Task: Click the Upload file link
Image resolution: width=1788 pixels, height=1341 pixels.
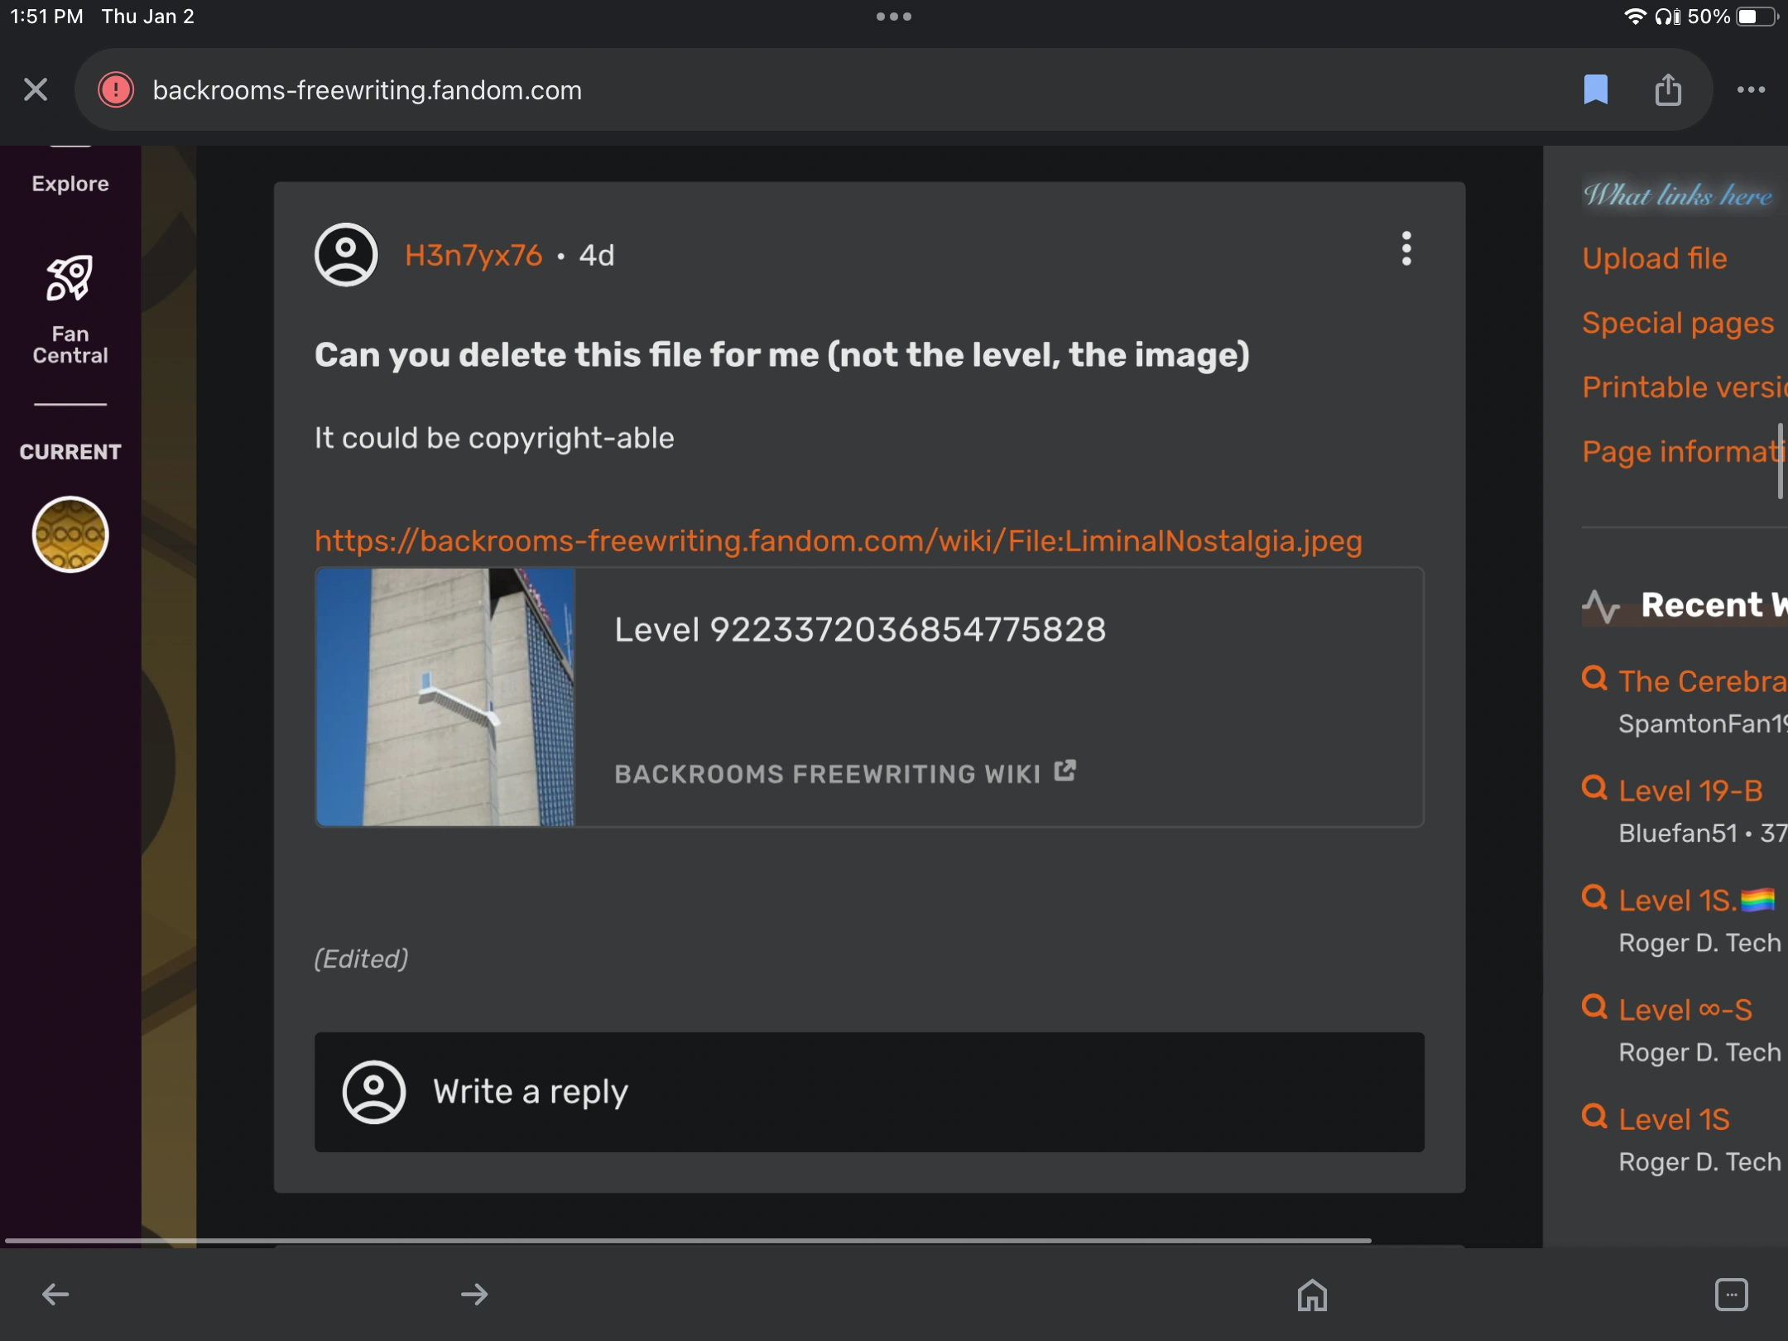Action: tap(1654, 258)
